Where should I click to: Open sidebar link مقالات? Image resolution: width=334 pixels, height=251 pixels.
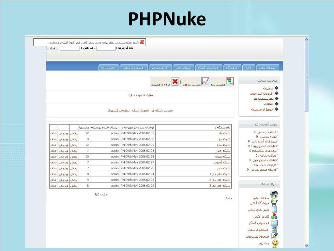click(x=269, y=104)
